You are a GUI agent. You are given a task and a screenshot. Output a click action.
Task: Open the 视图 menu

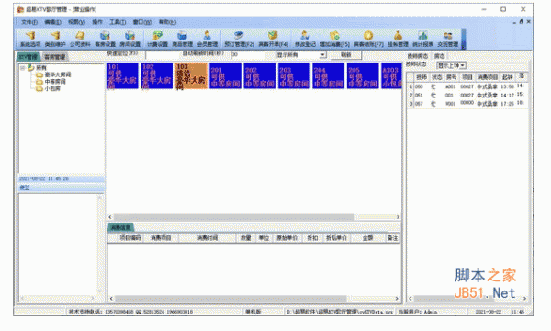[76, 22]
